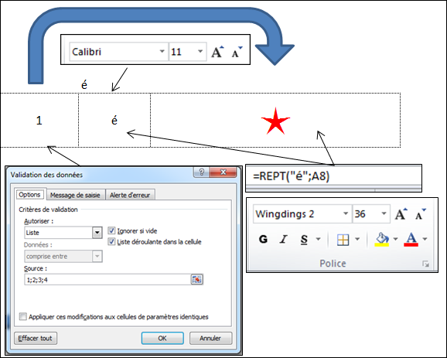Viewport: 447px width, 358px height.
Task: Uncheck Ignorer si vide
Action: click(x=111, y=230)
